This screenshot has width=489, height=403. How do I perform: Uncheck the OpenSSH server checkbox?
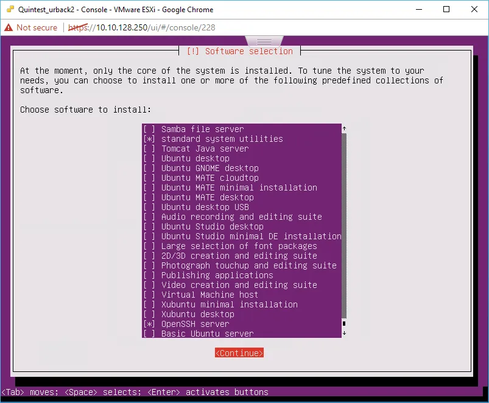point(149,324)
